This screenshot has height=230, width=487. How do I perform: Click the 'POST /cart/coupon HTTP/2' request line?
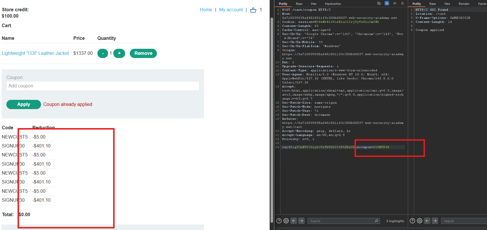pyautogui.click(x=306, y=10)
